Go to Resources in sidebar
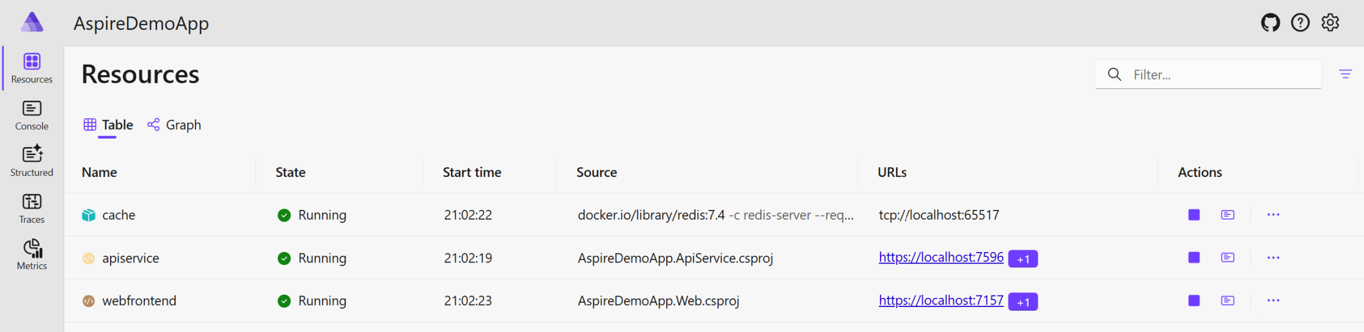 pos(32,68)
